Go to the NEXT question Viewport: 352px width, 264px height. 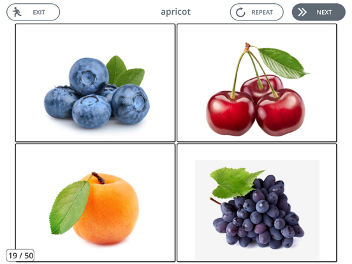coord(319,12)
